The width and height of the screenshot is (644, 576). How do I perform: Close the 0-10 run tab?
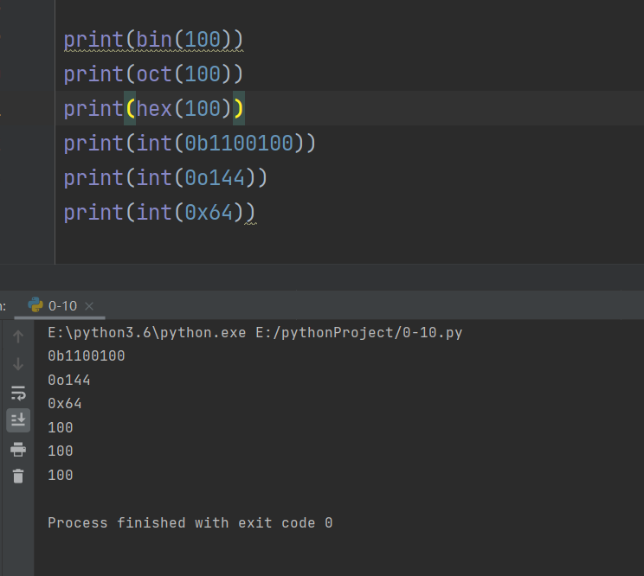coord(89,305)
